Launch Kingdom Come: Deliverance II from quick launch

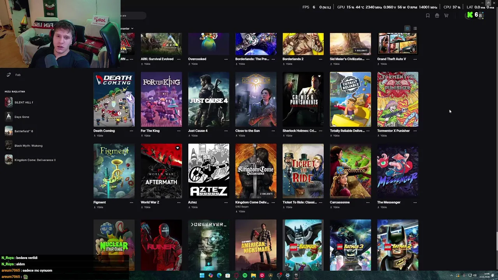(30, 160)
